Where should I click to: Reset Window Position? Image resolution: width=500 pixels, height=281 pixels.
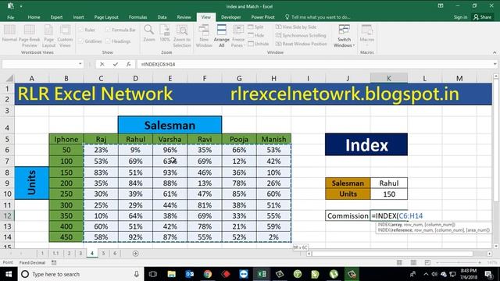[x=302, y=44]
